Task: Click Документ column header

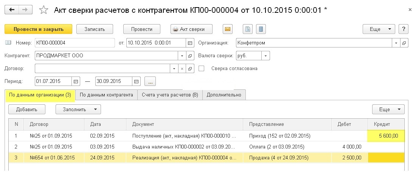Action: click(x=185, y=124)
